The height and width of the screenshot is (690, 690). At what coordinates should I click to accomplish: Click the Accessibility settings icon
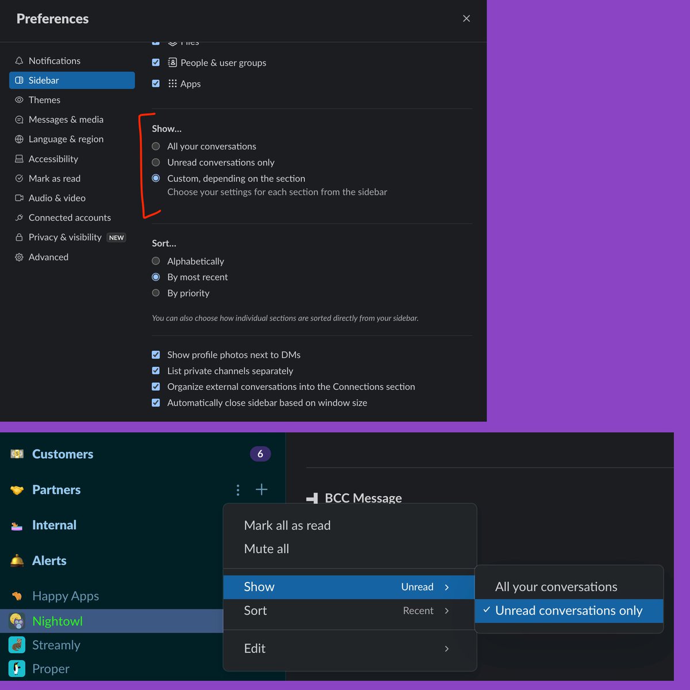(x=19, y=159)
